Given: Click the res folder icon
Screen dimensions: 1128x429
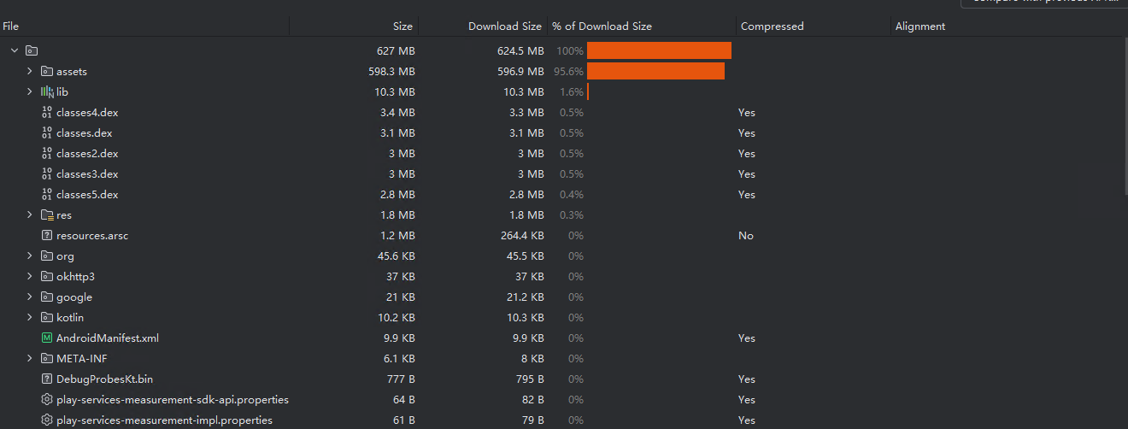Looking at the screenshot, I should point(47,215).
